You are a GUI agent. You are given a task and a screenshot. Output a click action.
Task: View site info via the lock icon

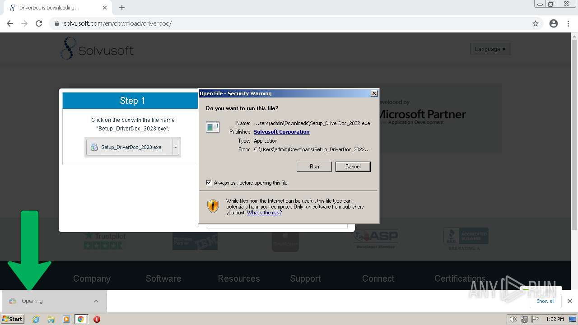pos(57,23)
